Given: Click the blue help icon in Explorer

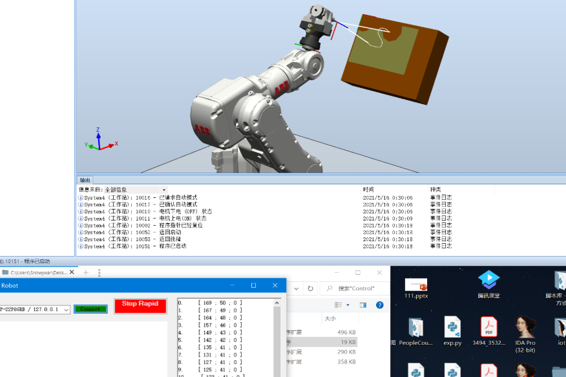Looking at the screenshot, I should pyautogui.click(x=379, y=305).
